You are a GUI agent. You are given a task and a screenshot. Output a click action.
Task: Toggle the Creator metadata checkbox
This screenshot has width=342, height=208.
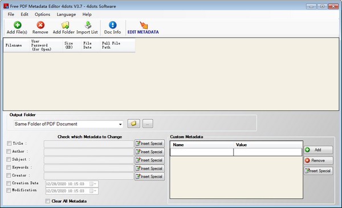tap(9, 176)
